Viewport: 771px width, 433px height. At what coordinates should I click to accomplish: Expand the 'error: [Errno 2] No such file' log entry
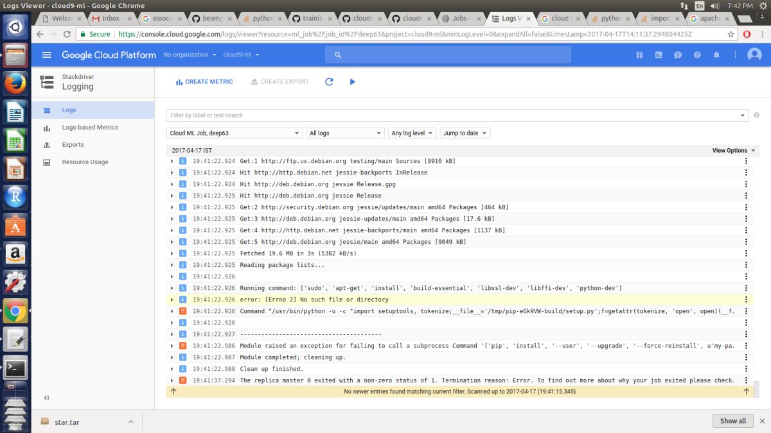(x=172, y=300)
